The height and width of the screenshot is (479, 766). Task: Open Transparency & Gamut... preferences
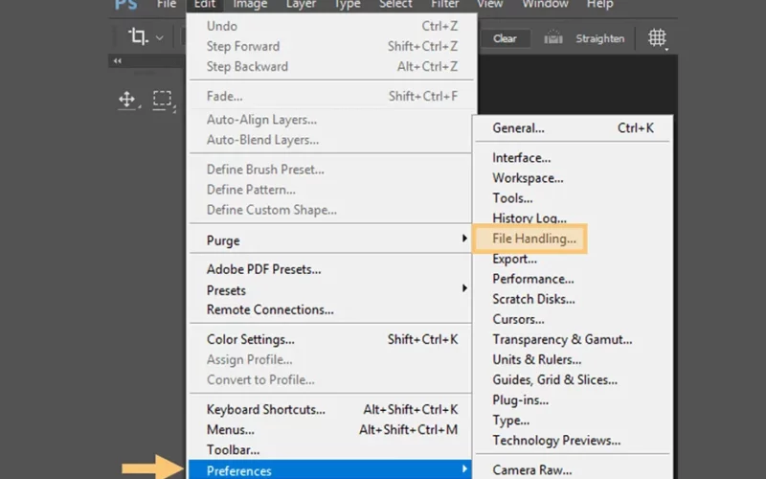click(x=573, y=339)
